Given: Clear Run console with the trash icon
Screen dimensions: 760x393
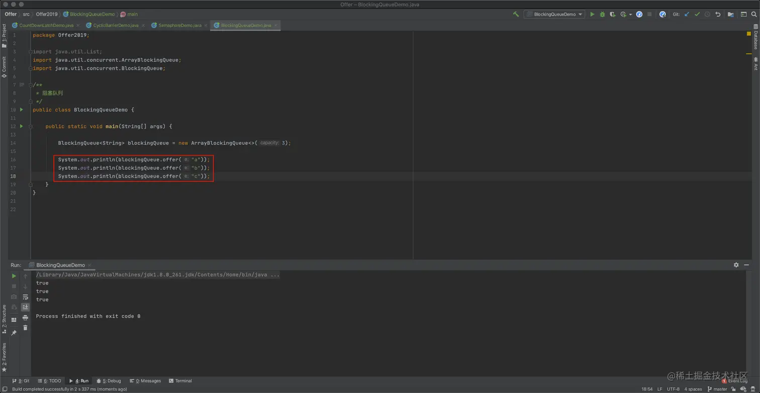Looking at the screenshot, I should [x=25, y=327].
